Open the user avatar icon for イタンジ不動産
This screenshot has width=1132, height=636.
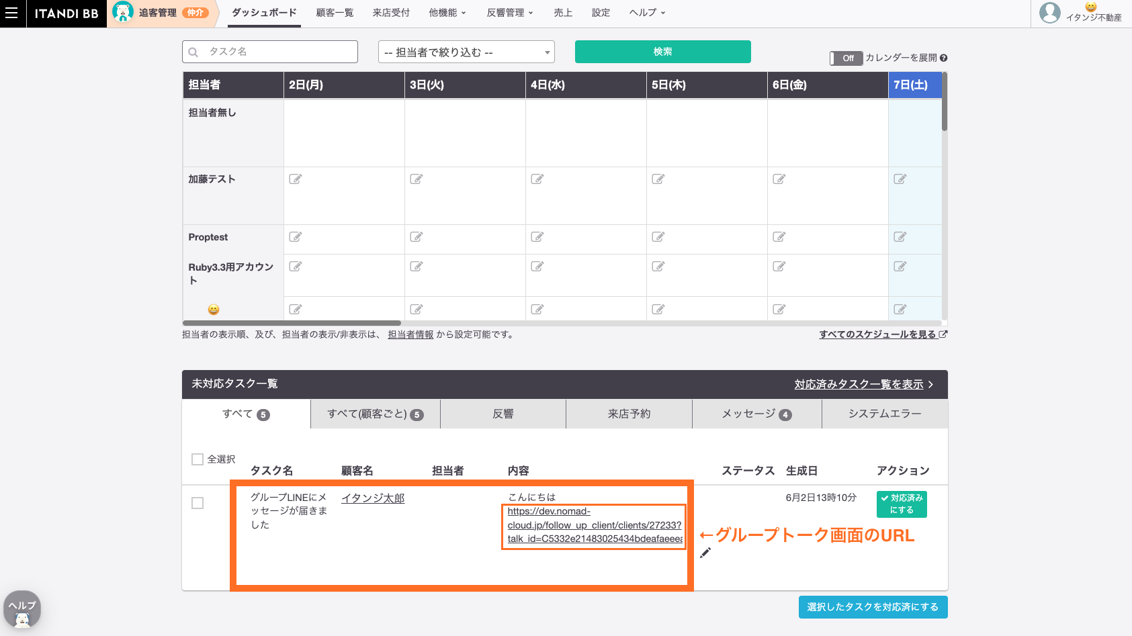[x=1049, y=12]
